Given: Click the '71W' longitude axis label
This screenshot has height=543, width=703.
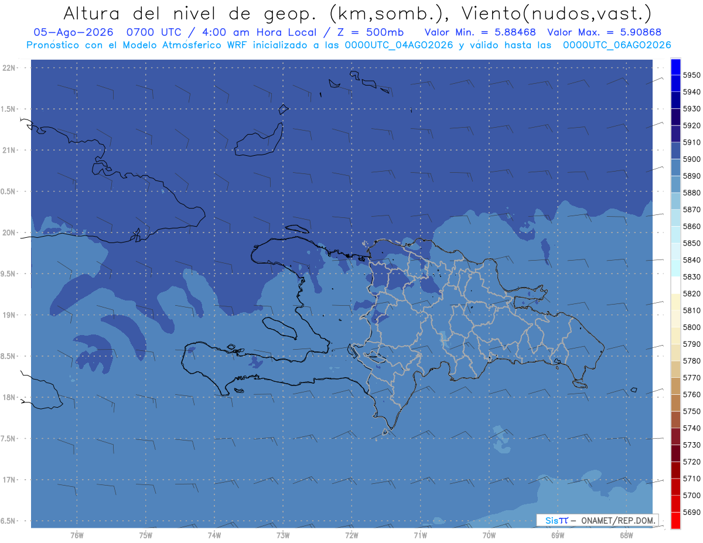Looking at the screenshot, I should (x=420, y=535).
